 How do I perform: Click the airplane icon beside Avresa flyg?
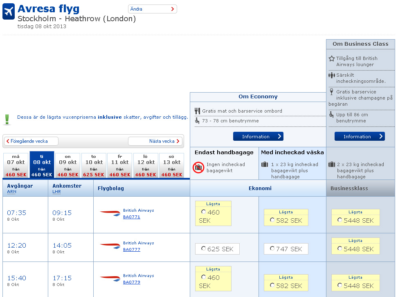(9, 12)
